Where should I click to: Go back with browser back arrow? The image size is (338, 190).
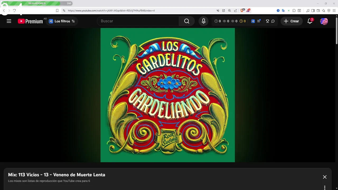tap(4, 11)
